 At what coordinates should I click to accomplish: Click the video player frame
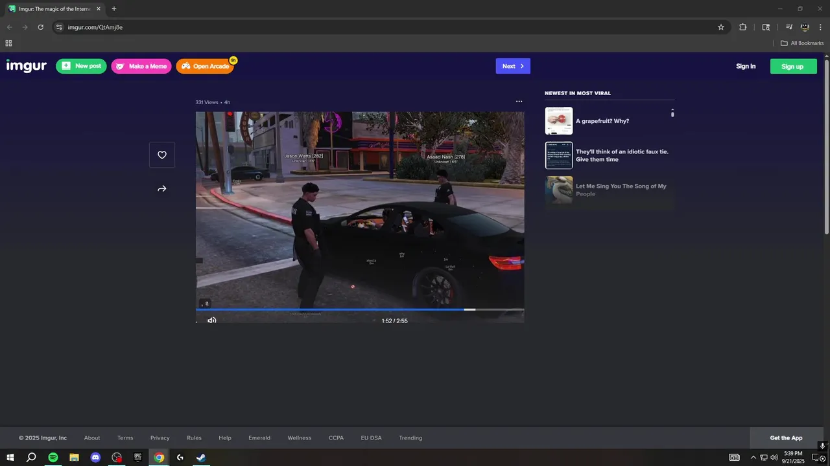coord(360,217)
